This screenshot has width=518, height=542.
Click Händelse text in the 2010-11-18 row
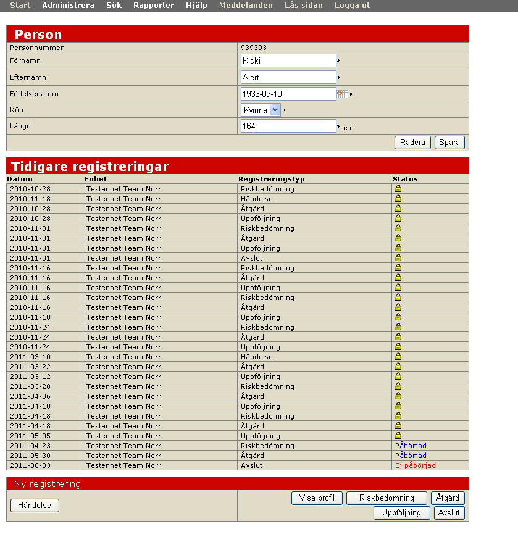(x=257, y=199)
